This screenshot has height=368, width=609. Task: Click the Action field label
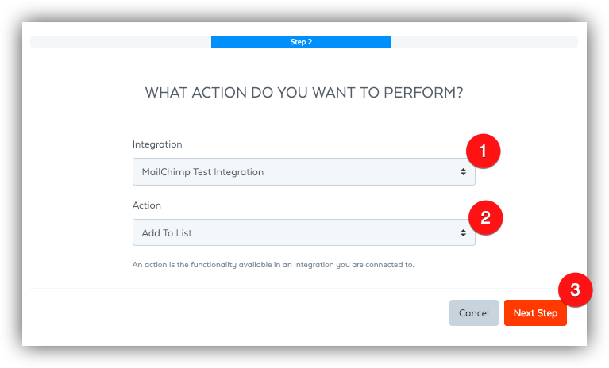pyautogui.click(x=147, y=205)
